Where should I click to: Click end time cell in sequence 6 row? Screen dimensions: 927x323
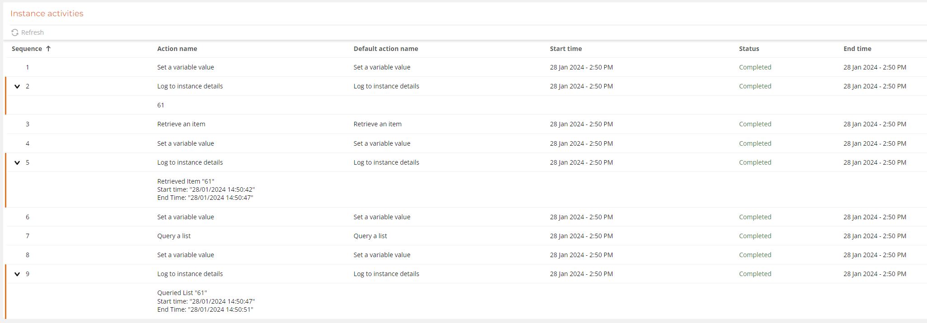pos(875,217)
